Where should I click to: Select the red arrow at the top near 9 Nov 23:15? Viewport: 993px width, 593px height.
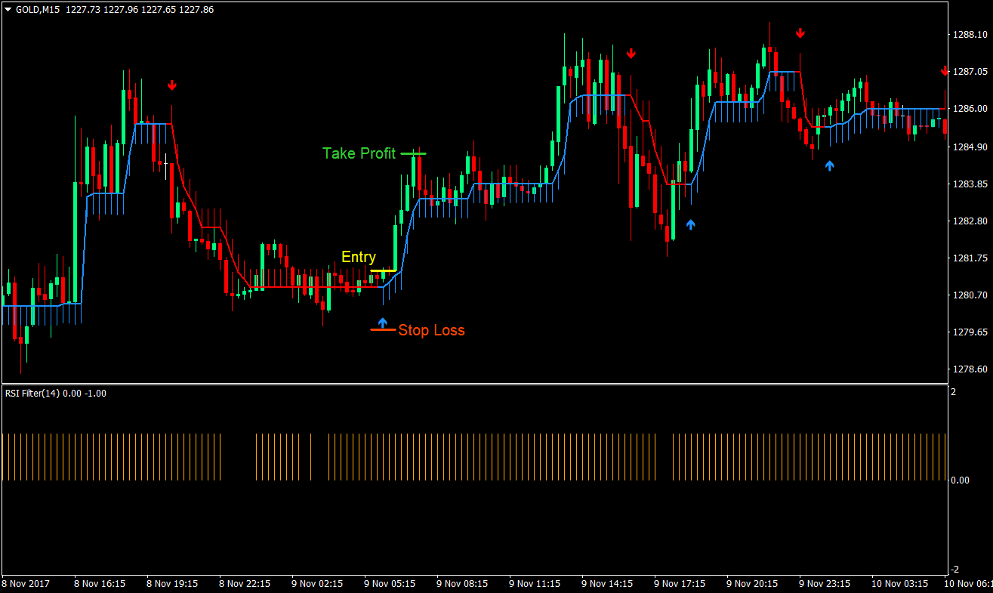800,32
